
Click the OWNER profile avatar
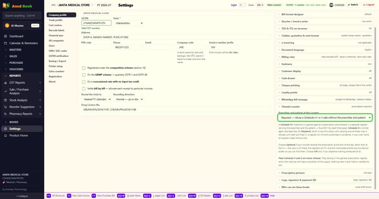point(331,5)
